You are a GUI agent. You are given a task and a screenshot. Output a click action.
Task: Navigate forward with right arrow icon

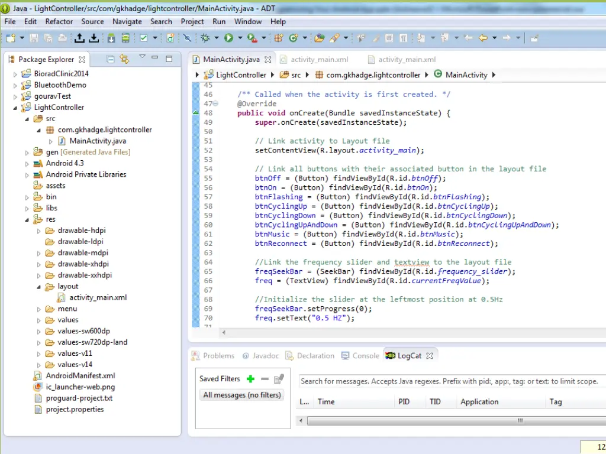pyautogui.click(x=507, y=38)
